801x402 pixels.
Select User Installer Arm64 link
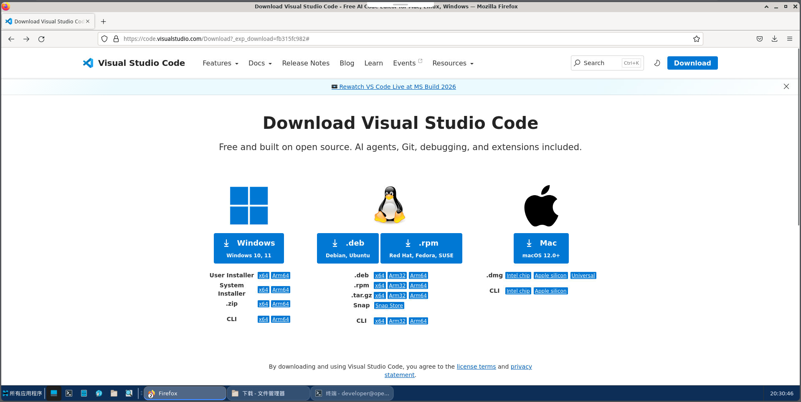281,276
